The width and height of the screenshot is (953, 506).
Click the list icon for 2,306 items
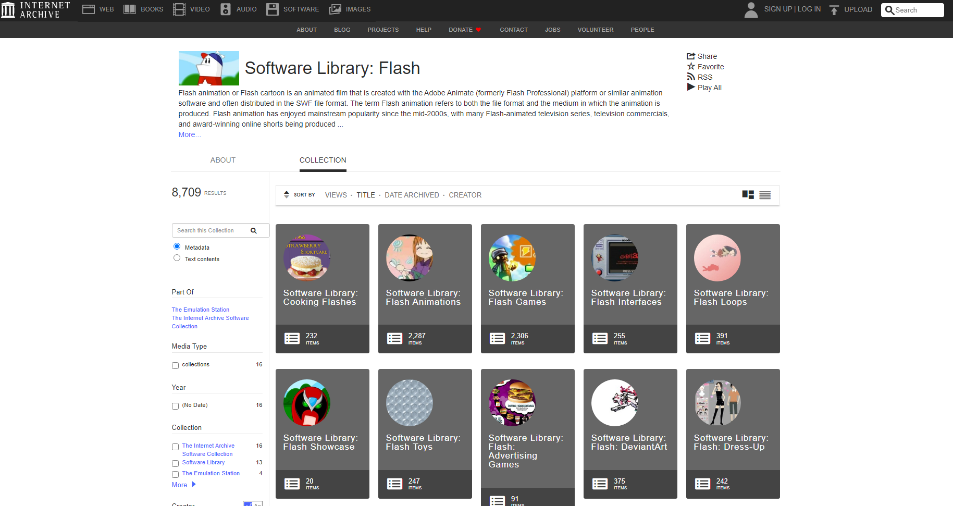[497, 339]
